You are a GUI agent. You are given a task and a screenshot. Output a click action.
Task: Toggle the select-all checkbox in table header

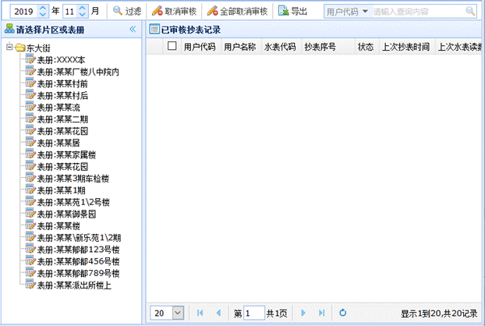(172, 46)
